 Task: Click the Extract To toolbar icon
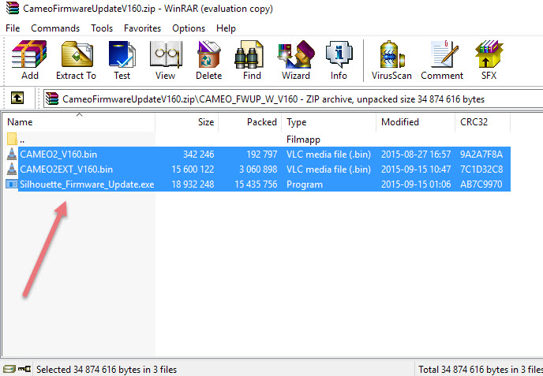(x=77, y=59)
